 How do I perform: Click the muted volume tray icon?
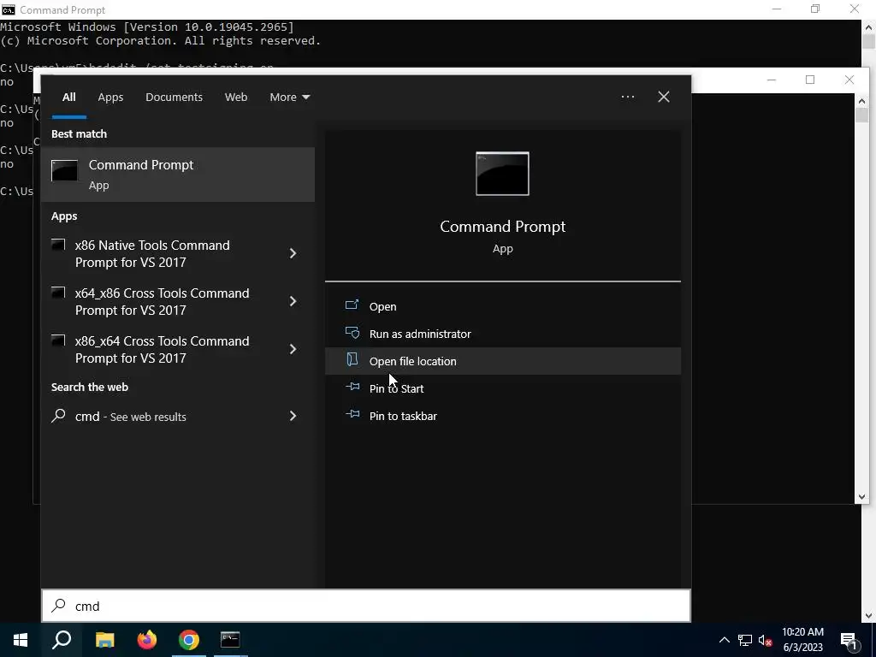[x=766, y=640]
